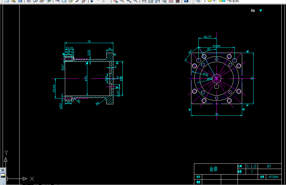Open the Tool Palettes window icon
Viewport: 286px width, 185px height.
point(157,1)
